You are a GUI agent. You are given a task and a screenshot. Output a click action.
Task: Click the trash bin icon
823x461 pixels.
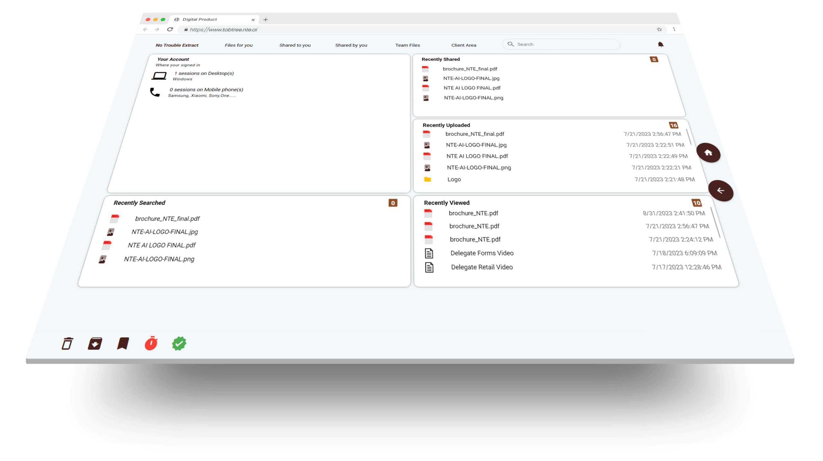67,343
